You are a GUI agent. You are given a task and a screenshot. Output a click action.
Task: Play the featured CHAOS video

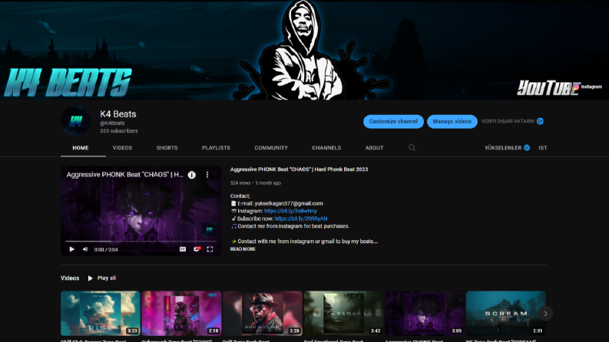pos(72,249)
